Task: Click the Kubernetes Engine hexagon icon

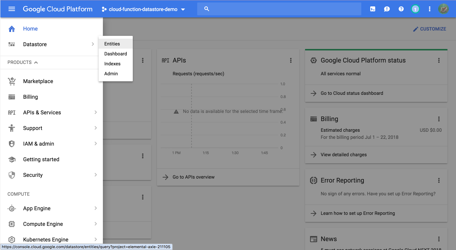Action: (12, 240)
